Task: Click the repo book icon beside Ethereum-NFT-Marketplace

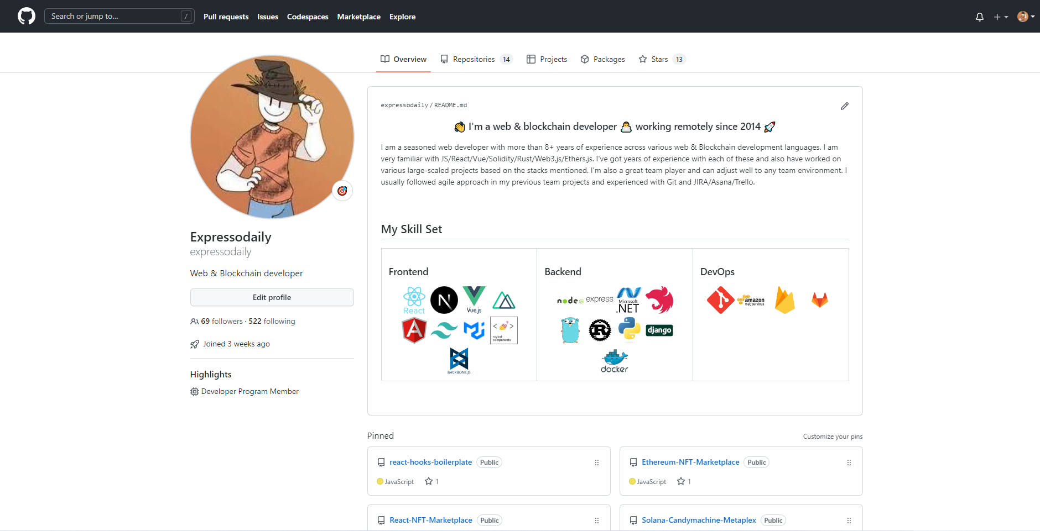Action: 633,462
